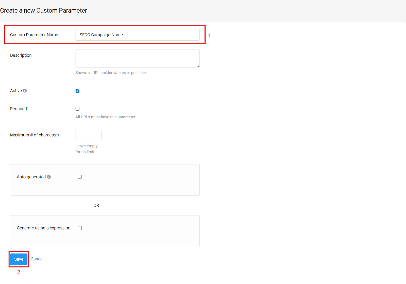Click the 'OR' separator text

(96, 206)
